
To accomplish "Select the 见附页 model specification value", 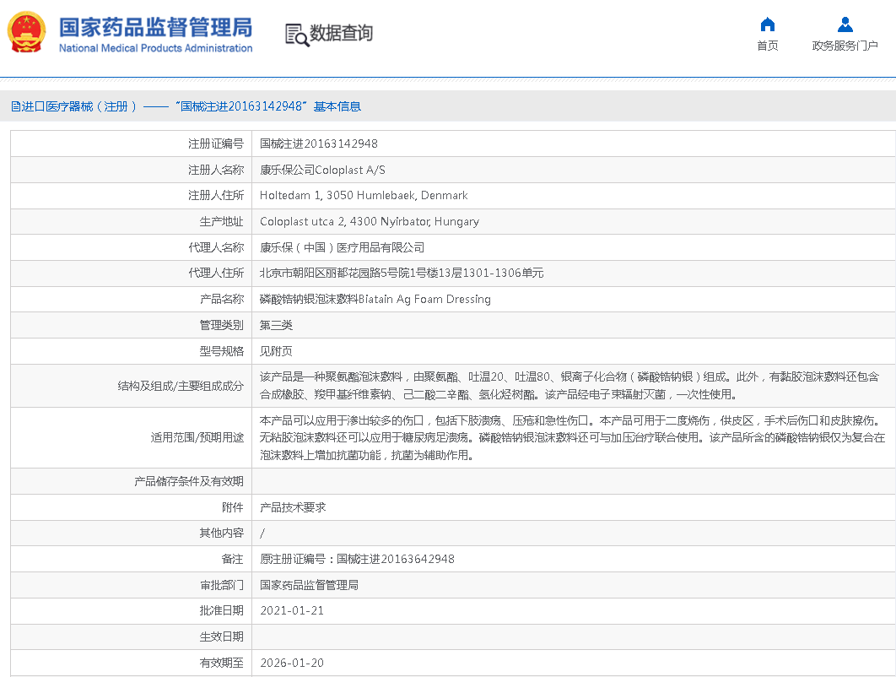I will pos(276,351).
